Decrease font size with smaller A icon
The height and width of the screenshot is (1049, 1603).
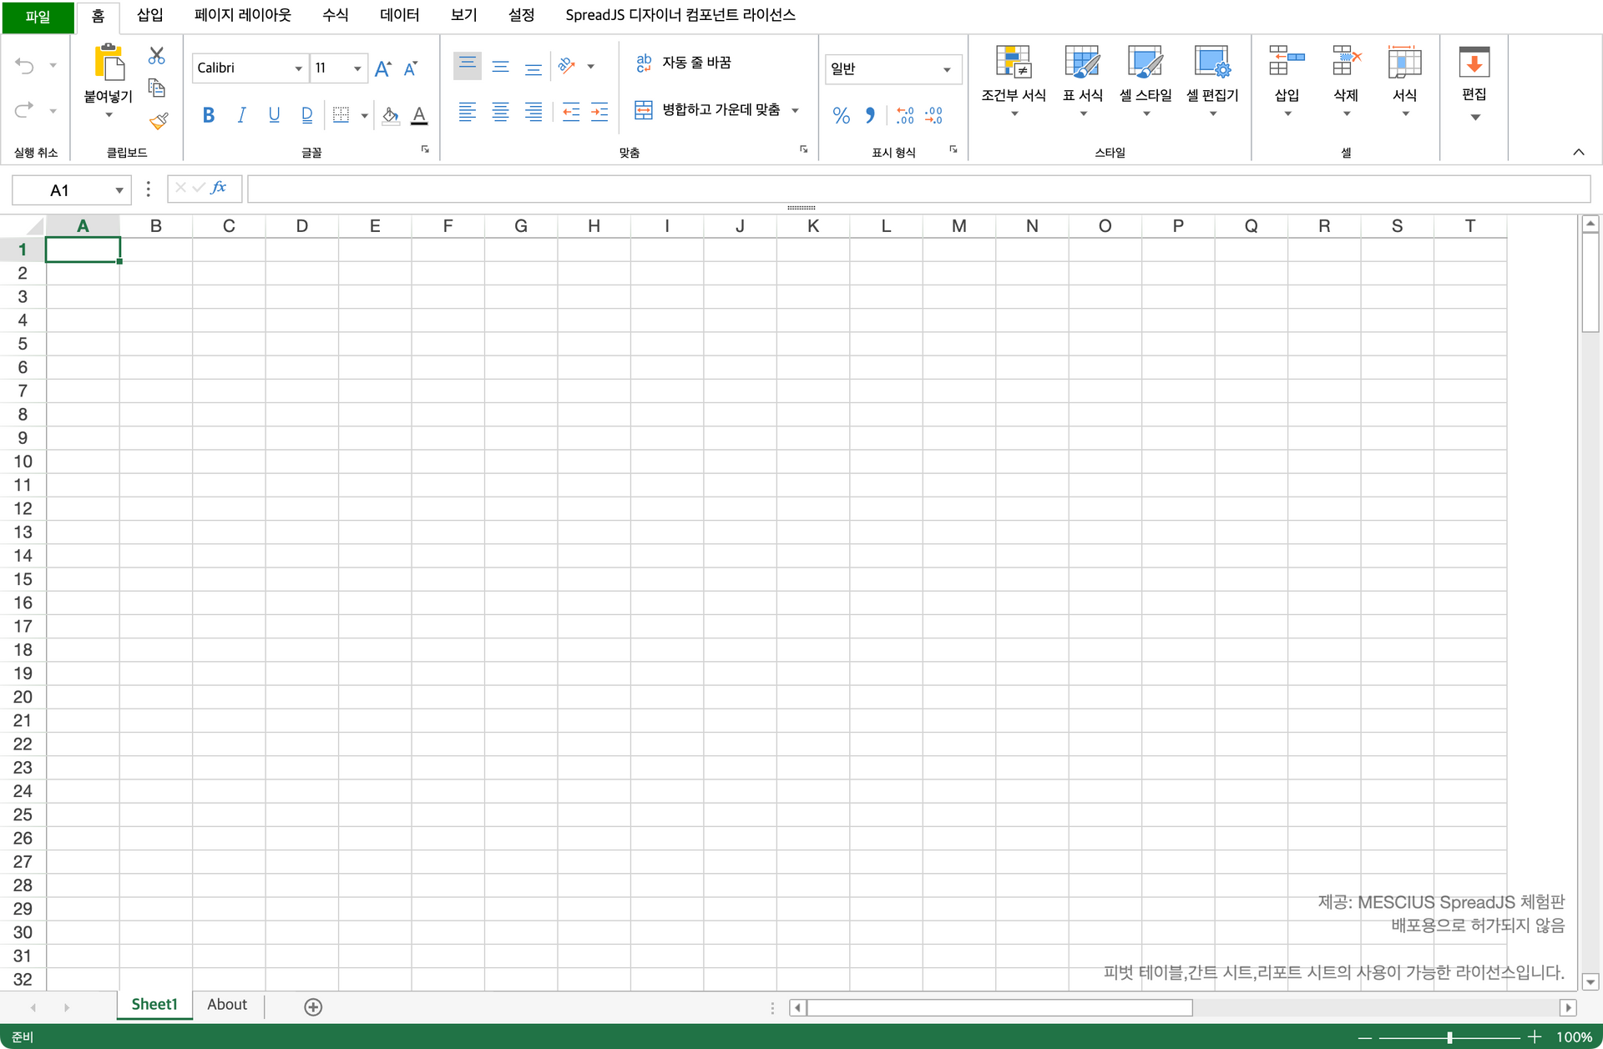[x=411, y=68]
